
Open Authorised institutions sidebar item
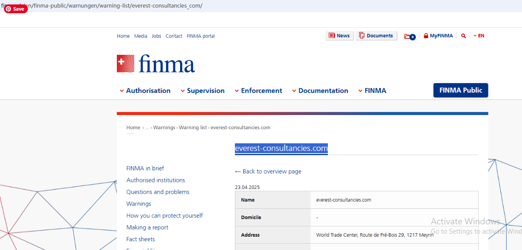(156, 180)
